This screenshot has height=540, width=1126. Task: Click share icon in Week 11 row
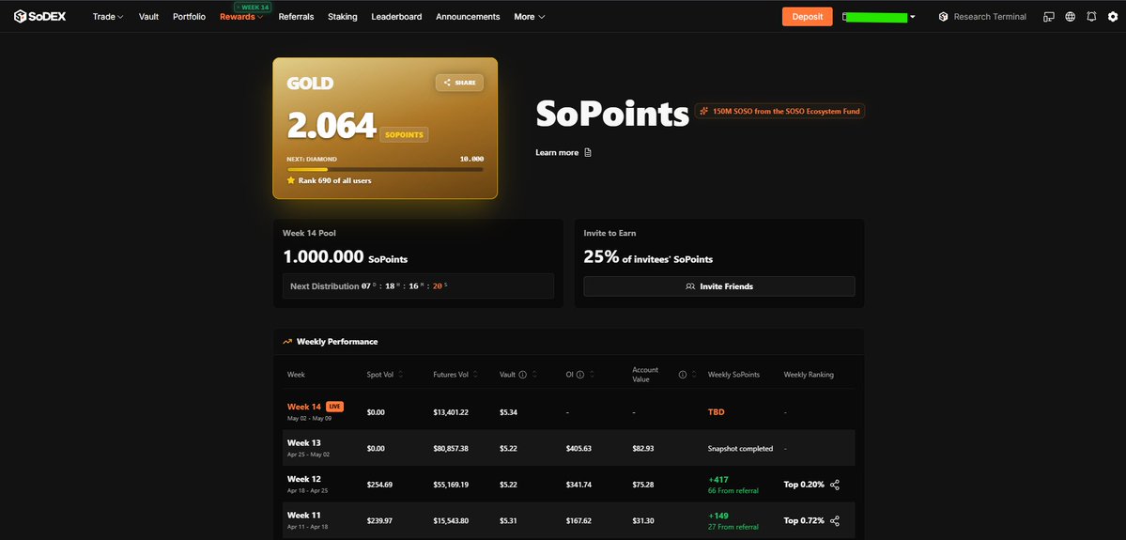point(835,520)
